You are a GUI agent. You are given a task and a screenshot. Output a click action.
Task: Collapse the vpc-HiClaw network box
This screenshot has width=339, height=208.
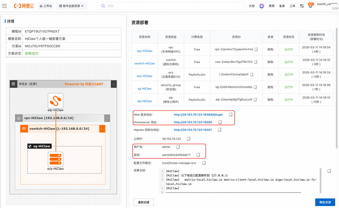(107, 118)
